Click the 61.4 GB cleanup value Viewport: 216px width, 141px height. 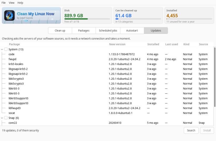[x=123, y=16]
